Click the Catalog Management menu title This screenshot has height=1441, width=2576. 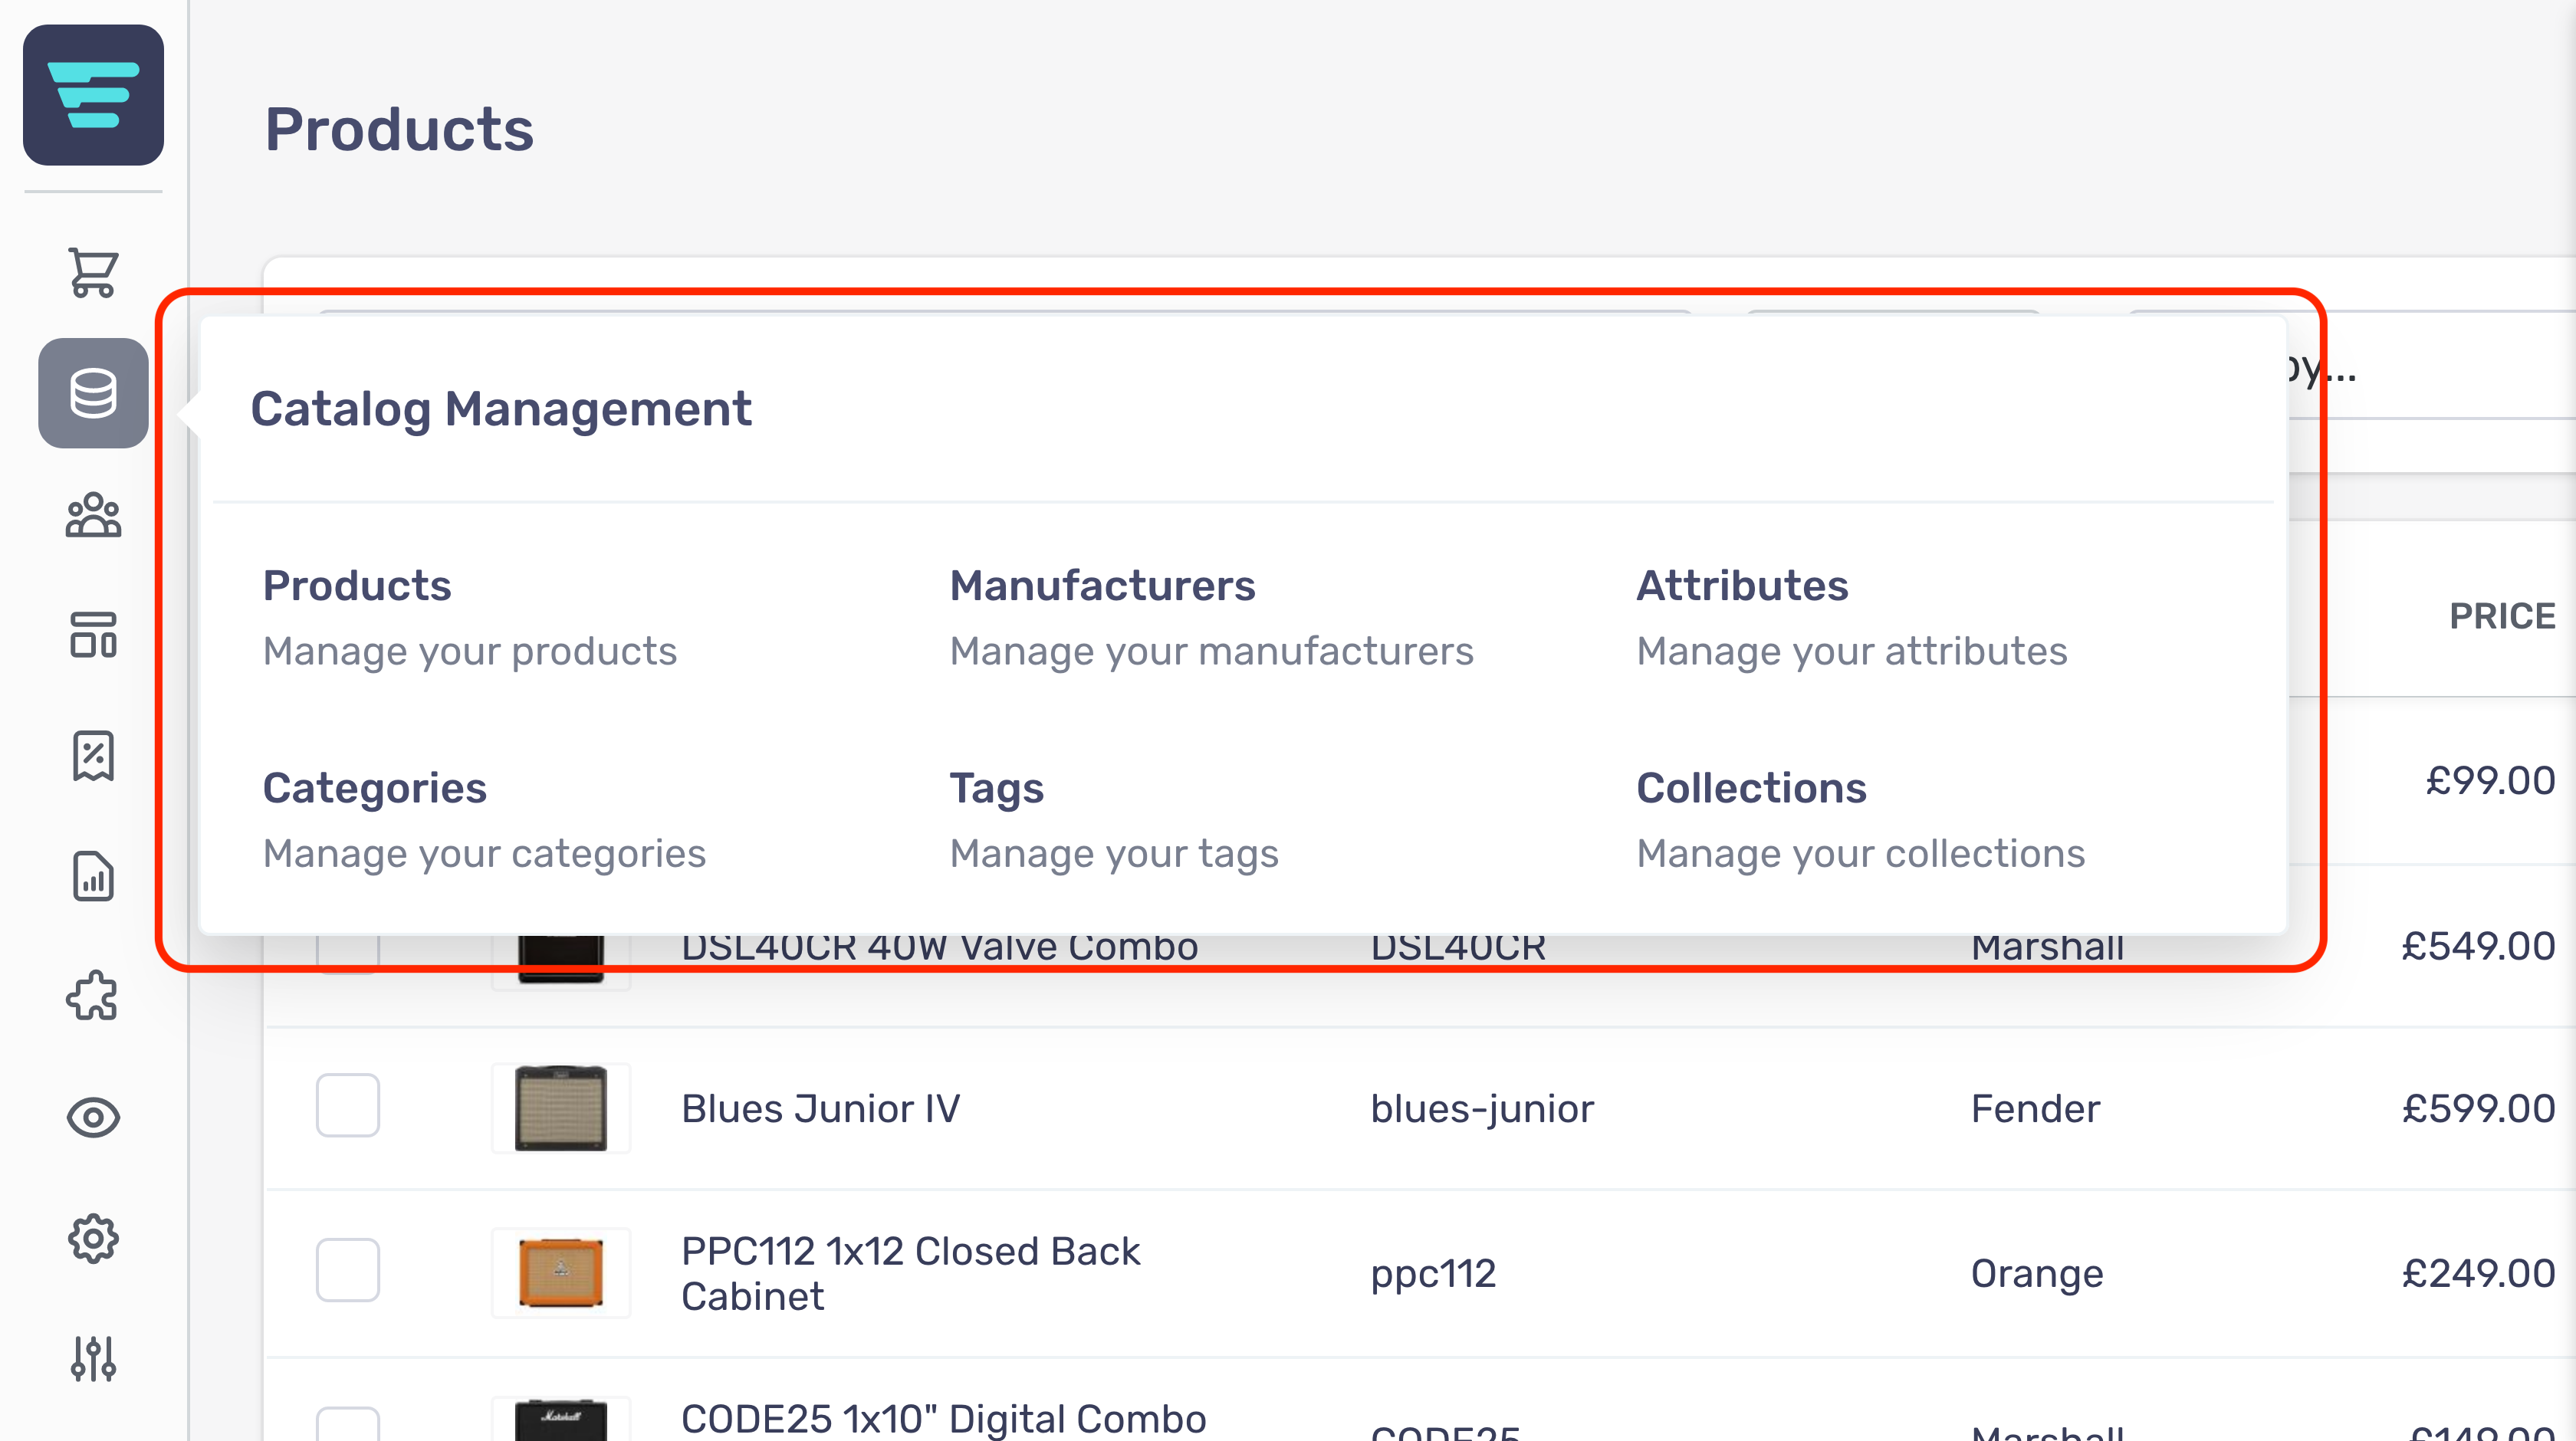[501, 409]
